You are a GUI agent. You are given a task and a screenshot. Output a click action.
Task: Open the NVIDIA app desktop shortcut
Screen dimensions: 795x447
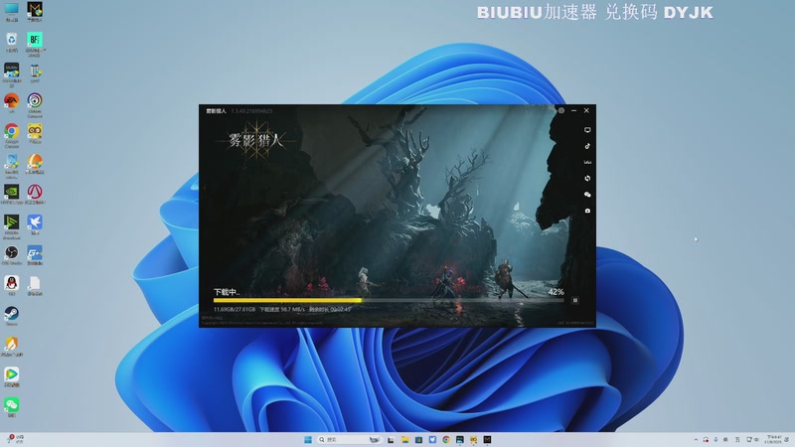11,194
